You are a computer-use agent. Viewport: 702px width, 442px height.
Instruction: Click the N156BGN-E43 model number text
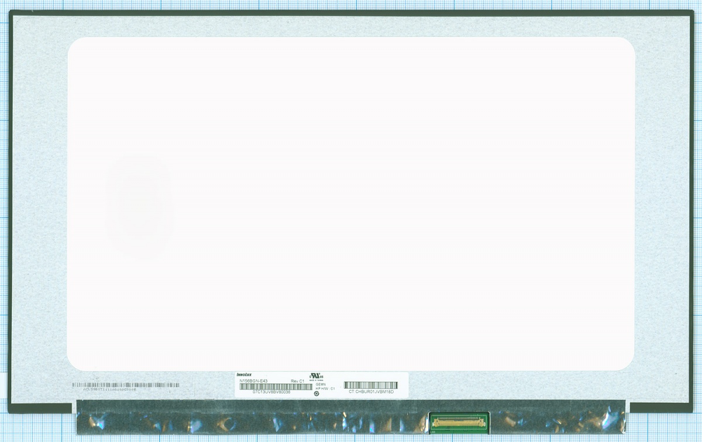[x=253, y=381]
